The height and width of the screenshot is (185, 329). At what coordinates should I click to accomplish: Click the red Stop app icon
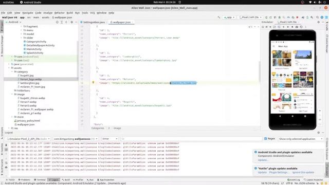tap(297, 17)
